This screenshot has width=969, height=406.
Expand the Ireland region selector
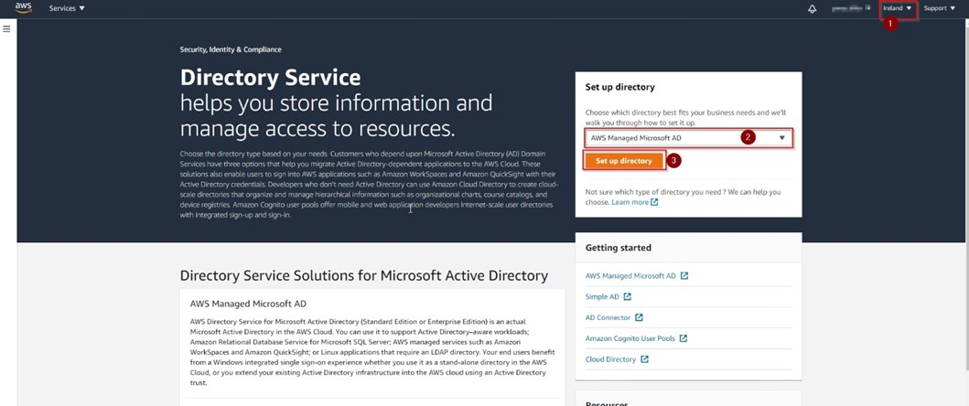pos(897,8)
